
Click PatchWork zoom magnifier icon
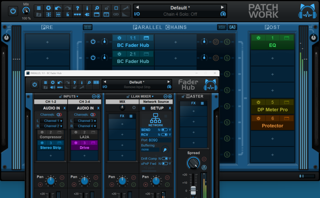click(97, 8)
